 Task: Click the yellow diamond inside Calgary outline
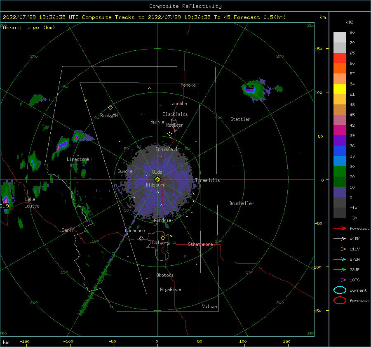[163, 238]
